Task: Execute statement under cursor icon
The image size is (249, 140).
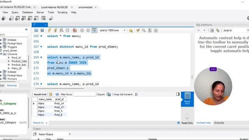Action: pyautogui.click(x=55, y=30)
